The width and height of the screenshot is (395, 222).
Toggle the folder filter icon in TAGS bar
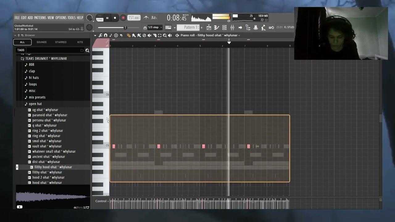coord(82,50)
